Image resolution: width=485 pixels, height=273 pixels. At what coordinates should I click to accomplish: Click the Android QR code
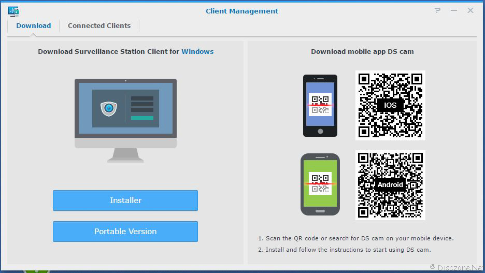click(390, 185)
